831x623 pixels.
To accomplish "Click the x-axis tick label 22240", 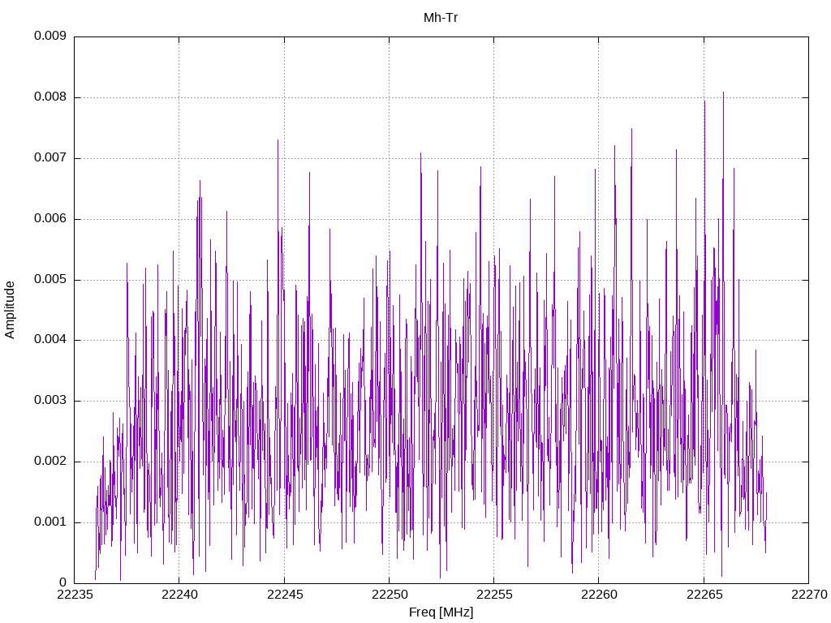I will pyautogui.click(x=179, y=595).
